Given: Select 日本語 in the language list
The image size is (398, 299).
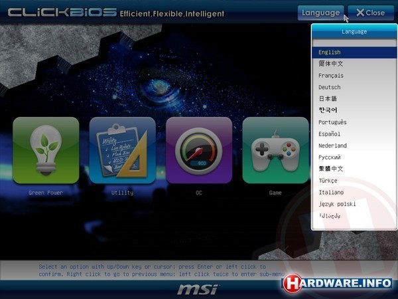Looking at the screenshot, I should click(354, 98).
